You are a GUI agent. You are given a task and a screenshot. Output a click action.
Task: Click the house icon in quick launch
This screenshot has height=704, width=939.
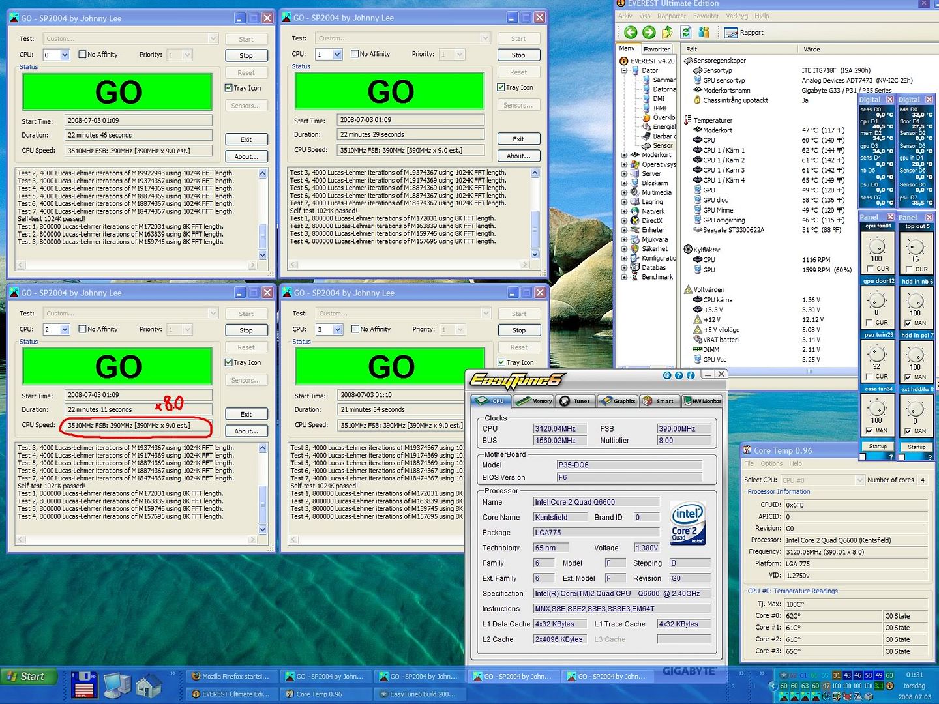[149, 685]
